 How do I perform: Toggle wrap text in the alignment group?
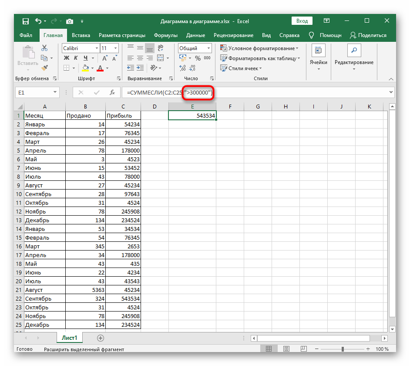pos(161,48)
